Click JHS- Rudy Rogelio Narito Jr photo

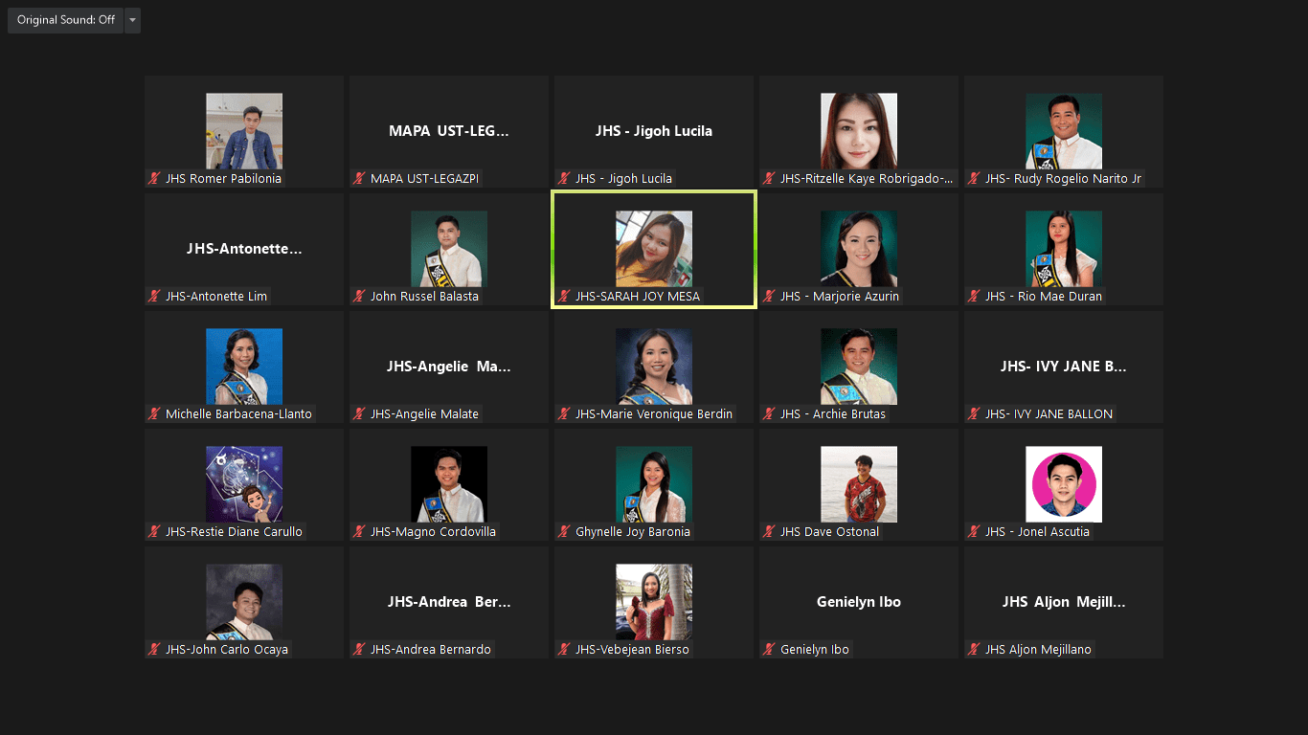point(1063,131)
